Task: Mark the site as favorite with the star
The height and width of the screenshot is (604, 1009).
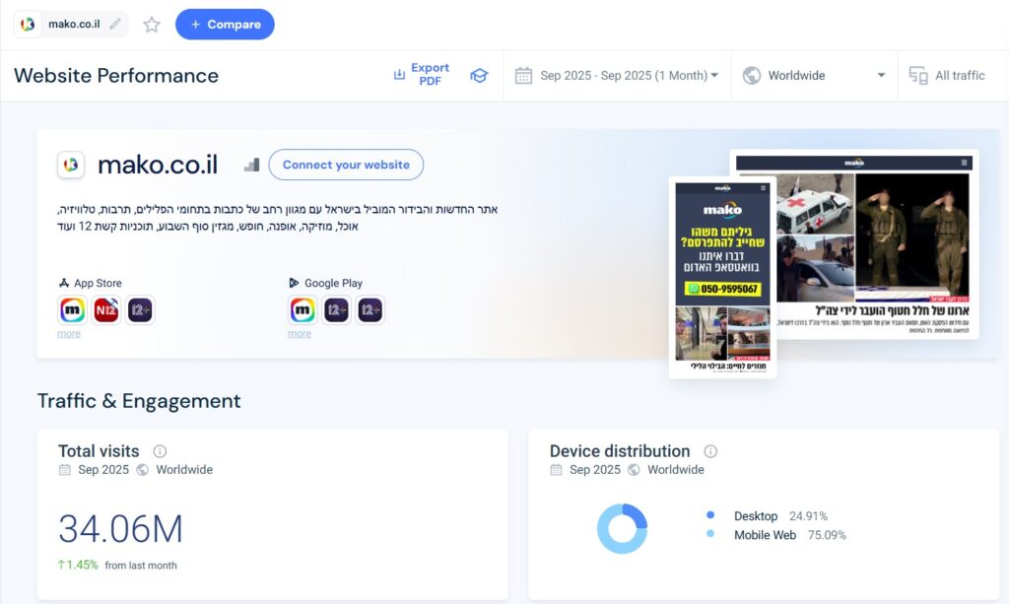Action: (152, 25)
